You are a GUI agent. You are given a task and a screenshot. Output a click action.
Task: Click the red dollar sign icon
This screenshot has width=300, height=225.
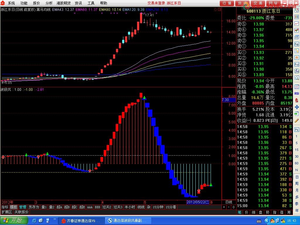coord(297,100)
